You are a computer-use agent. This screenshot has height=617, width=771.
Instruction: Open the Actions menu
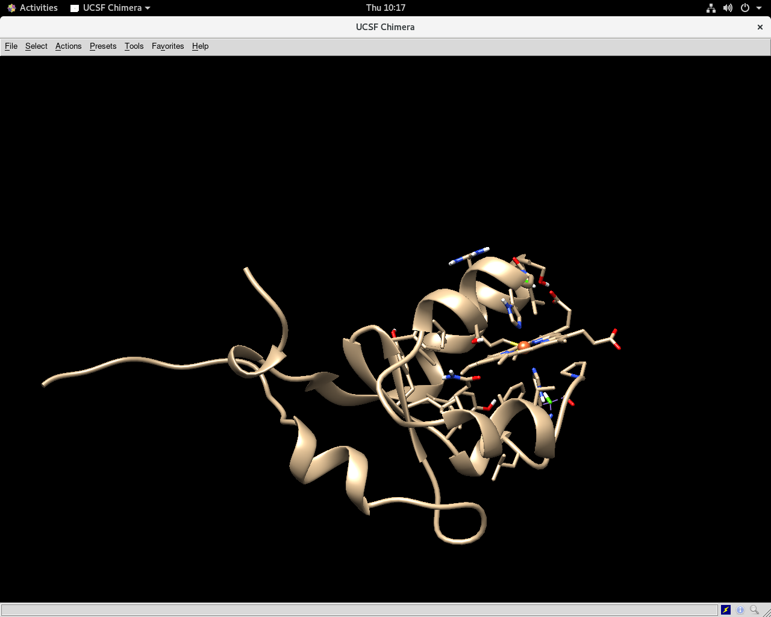tap(68, 46)
